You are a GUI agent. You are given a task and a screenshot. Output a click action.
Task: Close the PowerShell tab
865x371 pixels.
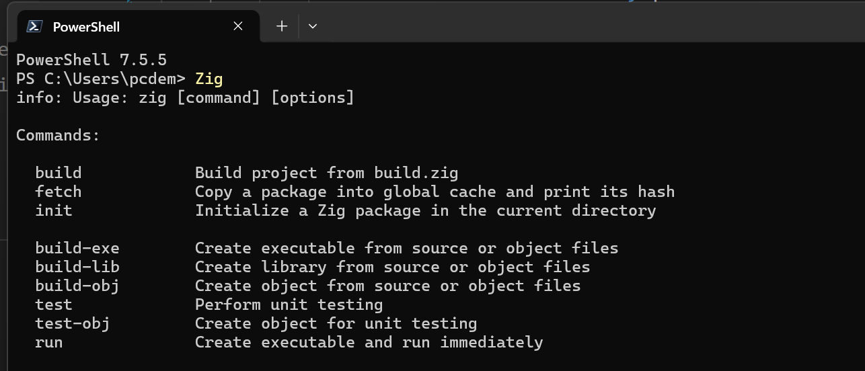click(x=238, y=26)
